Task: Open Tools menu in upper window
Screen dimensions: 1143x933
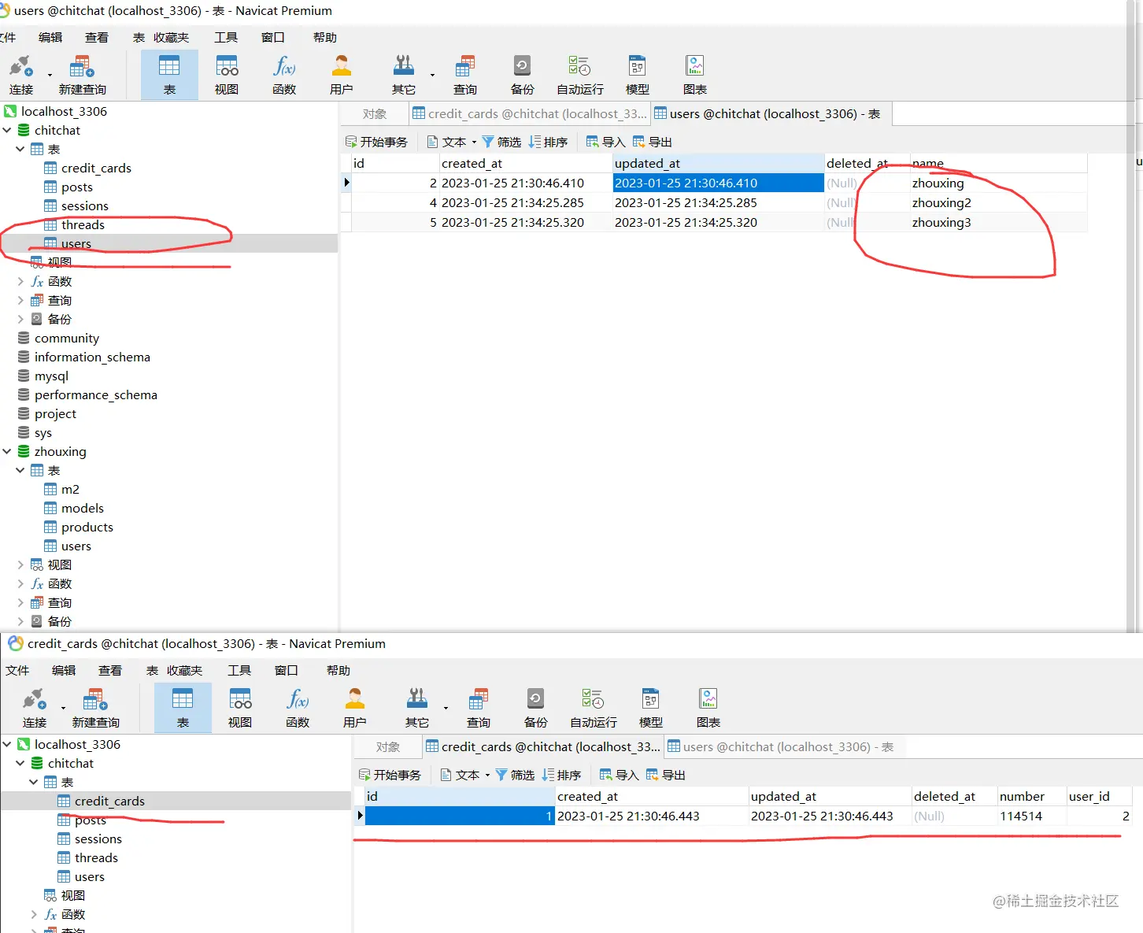Action: (226, 37)
